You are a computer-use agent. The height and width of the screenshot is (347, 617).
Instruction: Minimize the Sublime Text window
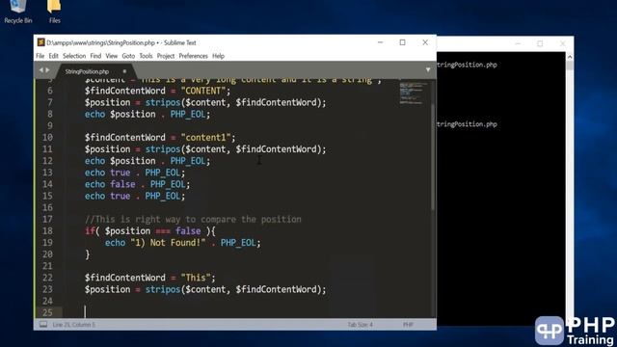tap(380, 42)
